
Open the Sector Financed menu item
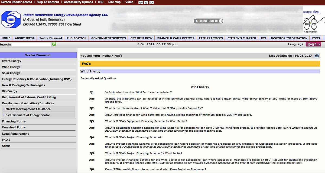pyautogui.click(x=51, y=38)
